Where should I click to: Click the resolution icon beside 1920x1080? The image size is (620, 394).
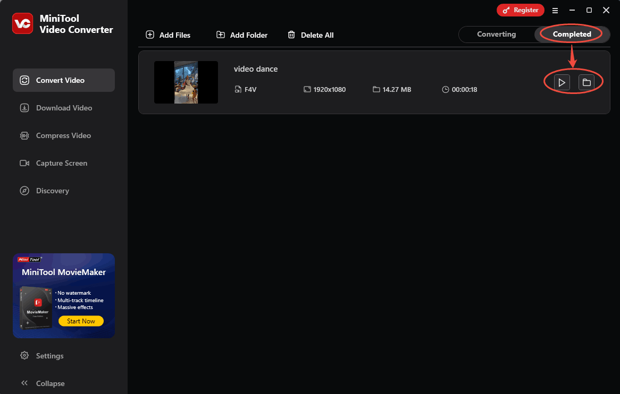[x=307, y=89]
